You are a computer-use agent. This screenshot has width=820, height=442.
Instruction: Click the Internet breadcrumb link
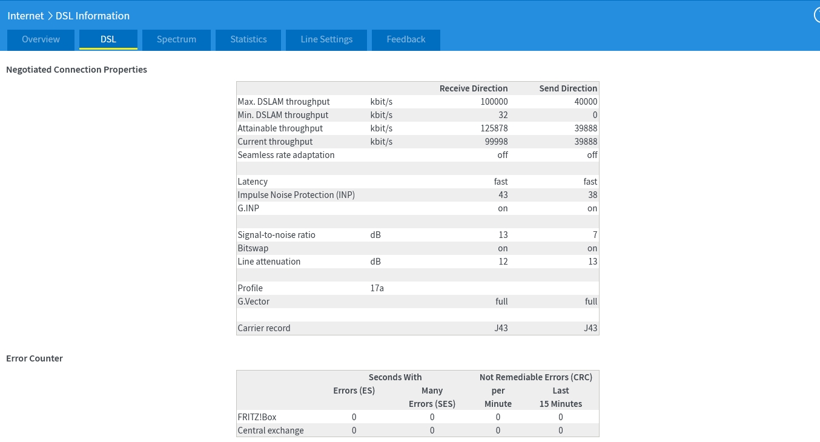click(25, 16)
